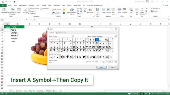Select cell containing Orange

pyautogui.click(x=17, y=33)
